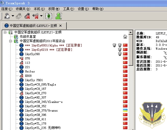Open the 权限(M) menu
The image size is (167, 130).
point(54,9)
